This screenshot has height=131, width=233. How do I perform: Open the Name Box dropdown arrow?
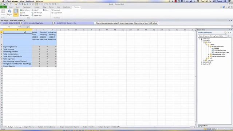[x=18, y=27]
